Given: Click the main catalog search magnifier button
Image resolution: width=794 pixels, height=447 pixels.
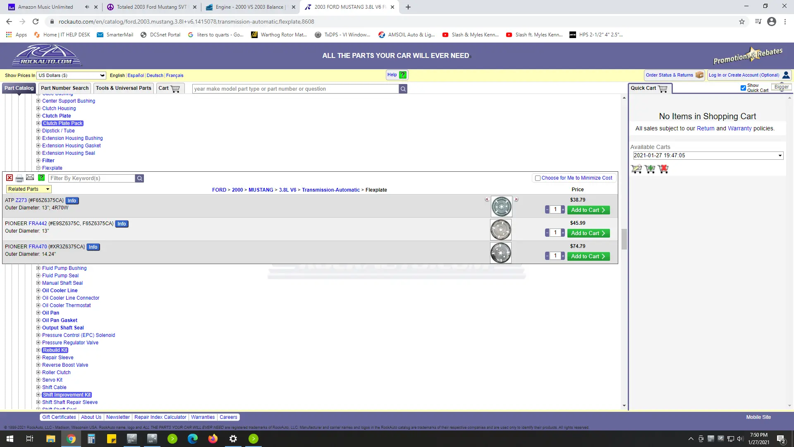Looking at the screenshot, I should tap(403, 89).
